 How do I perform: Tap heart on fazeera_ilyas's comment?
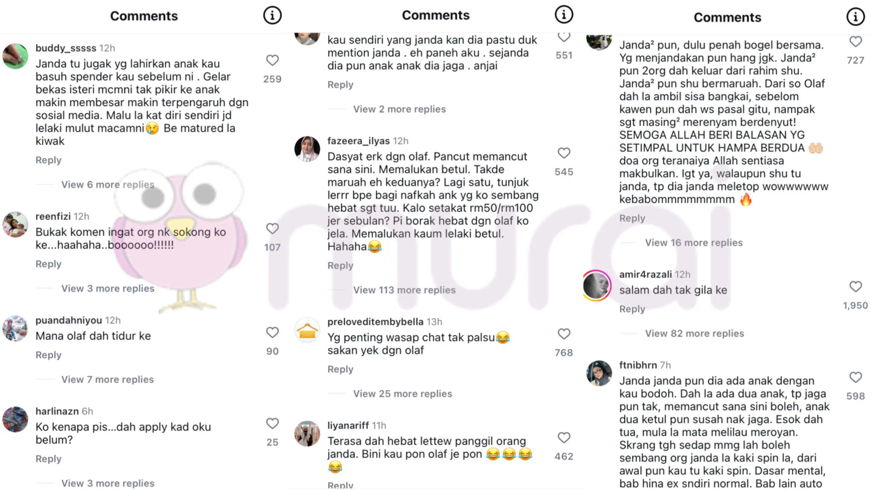point(564,153)
